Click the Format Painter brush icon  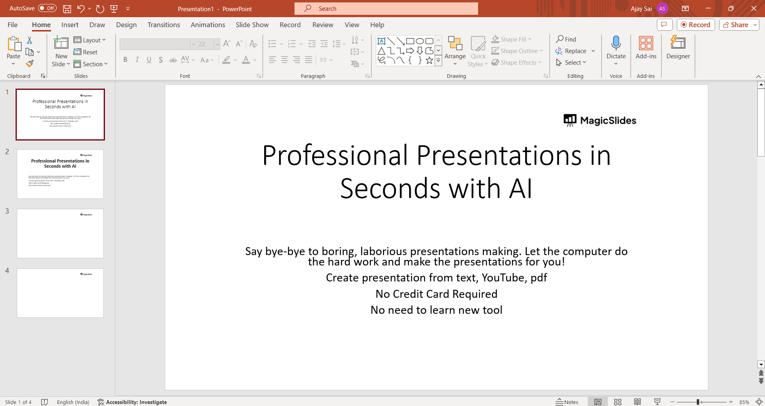pyautogui.click(x=30, y=63)
